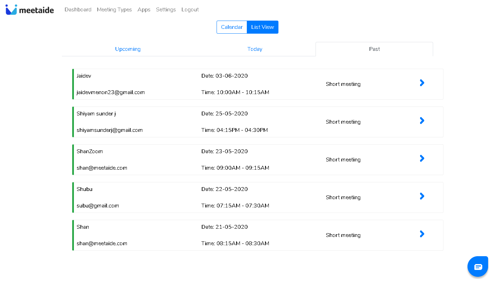Click jaidevmenon23@gmail.com email
Image resolution: width=495 pixels, height=284 pixels.
111,92
